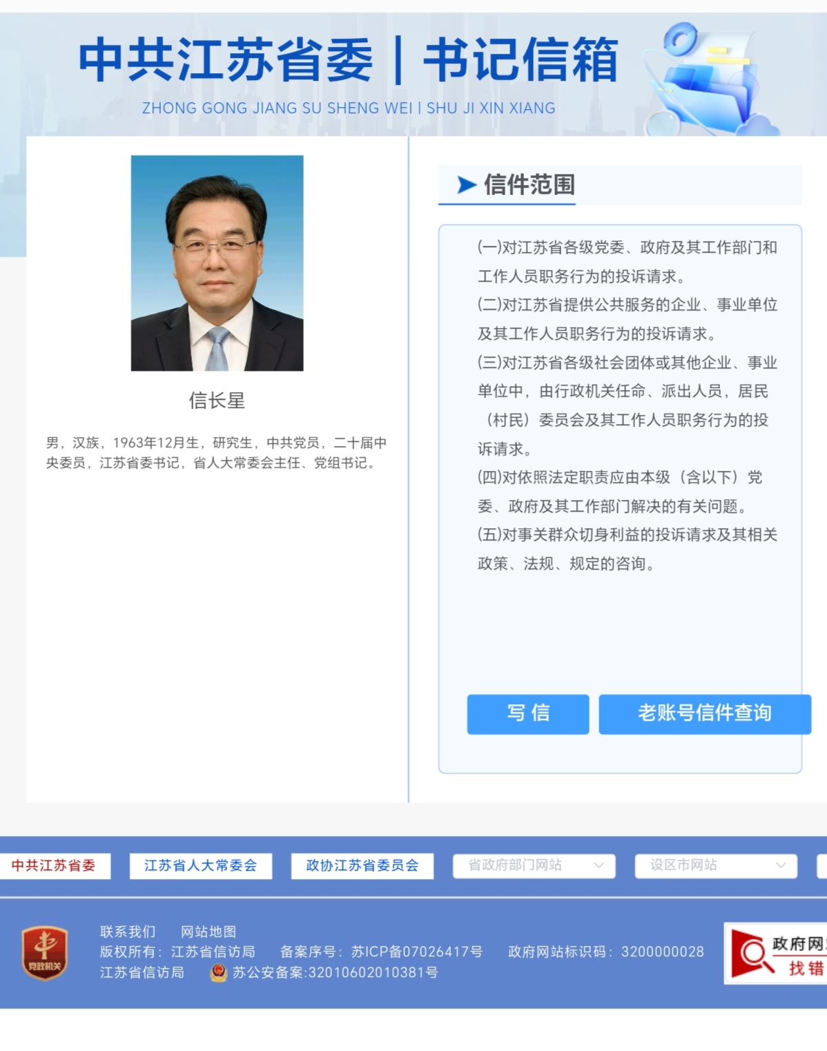Click the 苏ICP备07026417号 record link
827x1051 pixels.
coord(417,952)
